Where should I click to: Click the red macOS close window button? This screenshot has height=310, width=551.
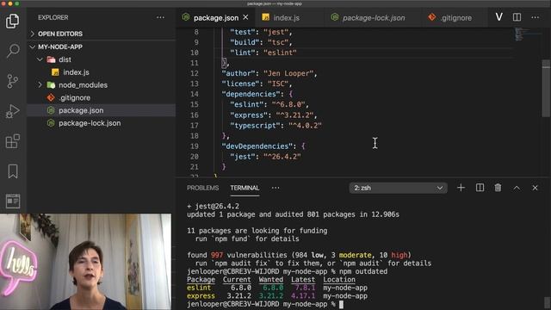click(x=3, y=3)
